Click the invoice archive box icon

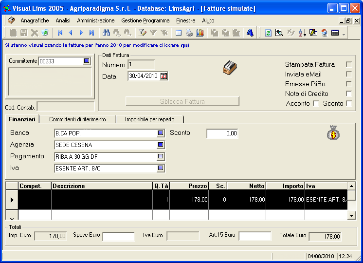[x=229, y=68]
